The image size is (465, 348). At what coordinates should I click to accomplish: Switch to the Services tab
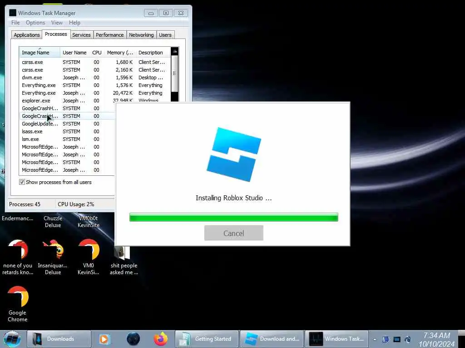tap(81, 35)
